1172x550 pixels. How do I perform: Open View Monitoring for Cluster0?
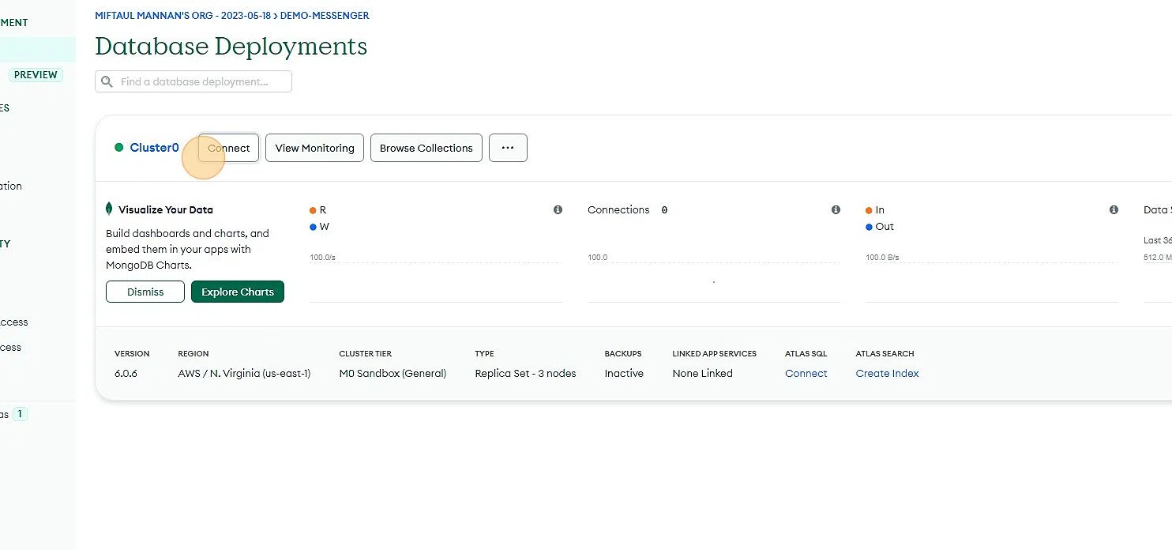tap(314, 148)
